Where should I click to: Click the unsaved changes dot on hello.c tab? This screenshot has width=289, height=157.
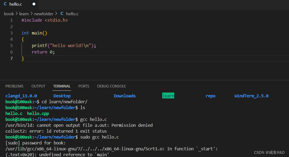pyautogui.click(x=34, y=4)
